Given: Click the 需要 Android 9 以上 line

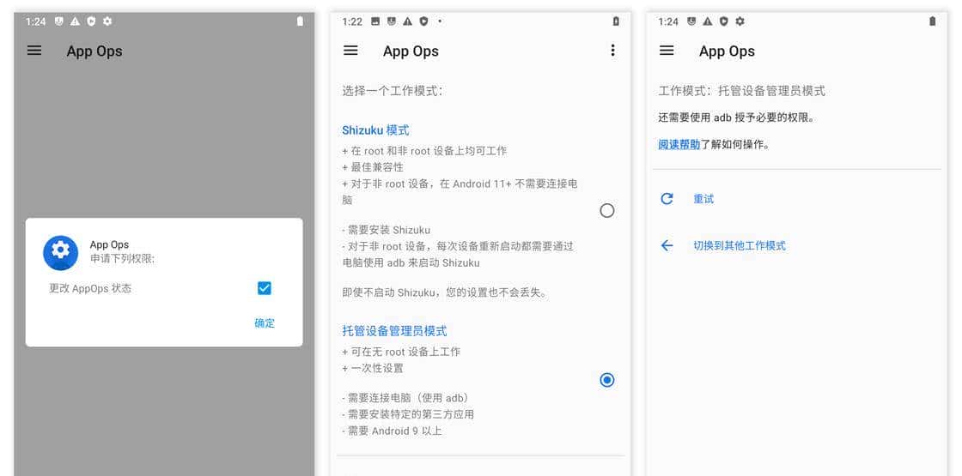Looking at the screenshot, I should 392,431.
